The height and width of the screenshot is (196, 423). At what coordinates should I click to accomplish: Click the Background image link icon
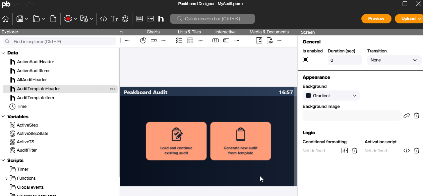(x=407, y=116)
